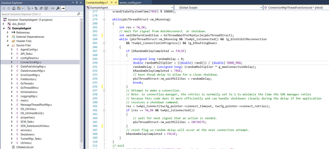
Task: Toggle Preview Selected Items button
Action: pyautogui.click(x=63, y=9)
